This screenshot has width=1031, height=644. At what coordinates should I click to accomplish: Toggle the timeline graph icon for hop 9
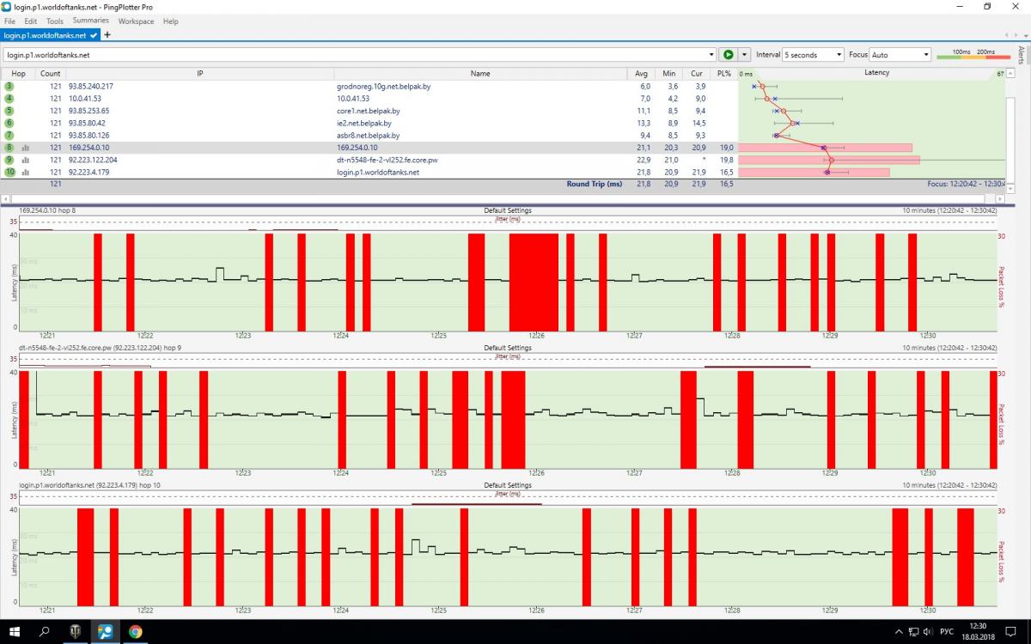25,160
